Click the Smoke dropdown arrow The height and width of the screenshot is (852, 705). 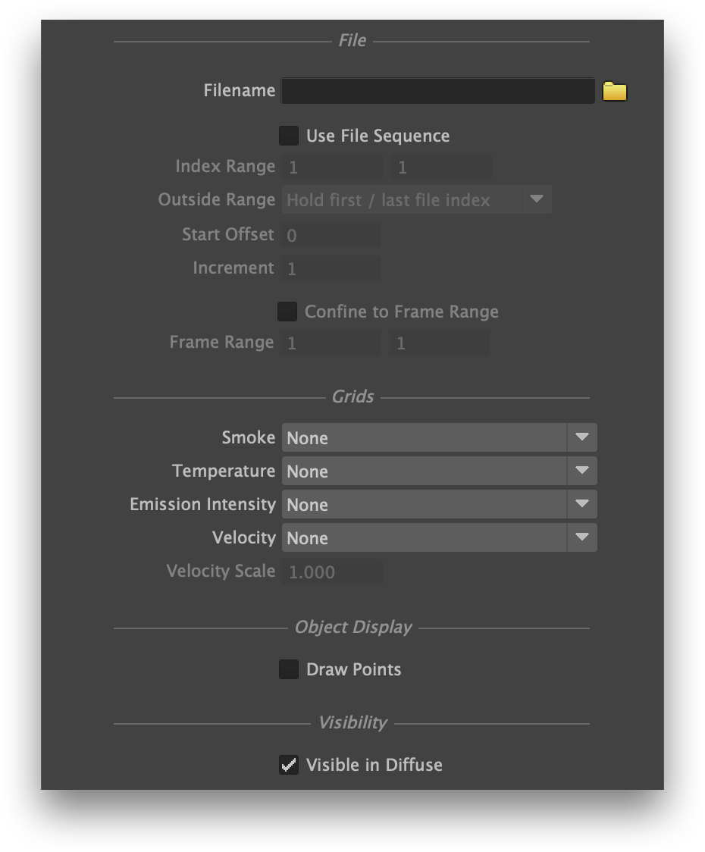point(581,437)
